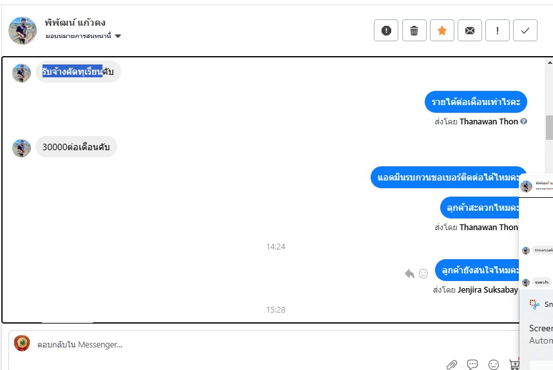
Task: Click the reply arrow next to ลูกค้ายังสนใจไหมคะ
Action: (x=409, y=273)
